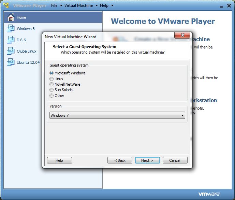This screenshot has height=200, width=235.
Task: Select the Other guest operating system option
Action: pos(52,96)
